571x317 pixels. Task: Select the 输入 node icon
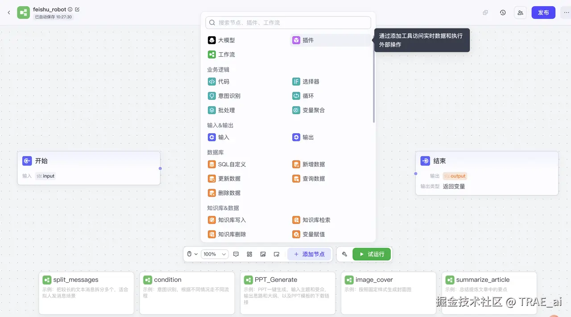pos(212,137)
